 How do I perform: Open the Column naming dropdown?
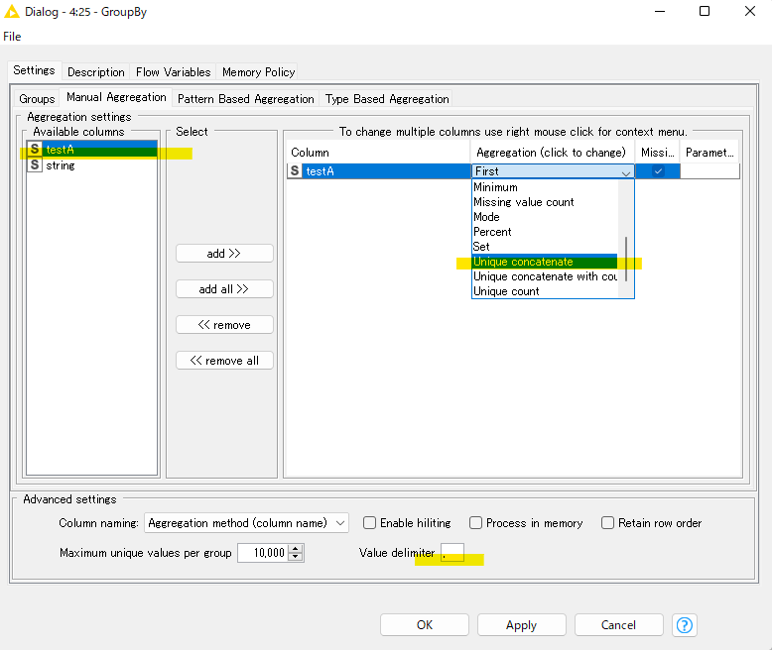(x=246, y=522)
